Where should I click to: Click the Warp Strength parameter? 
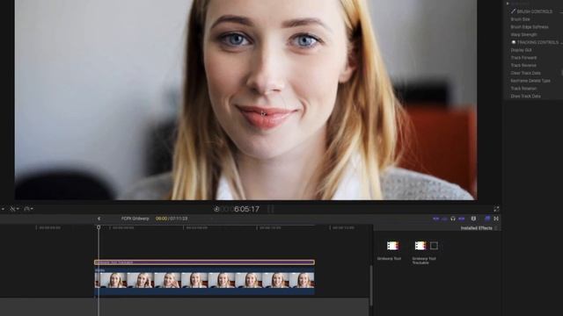[x=523, y=35]
